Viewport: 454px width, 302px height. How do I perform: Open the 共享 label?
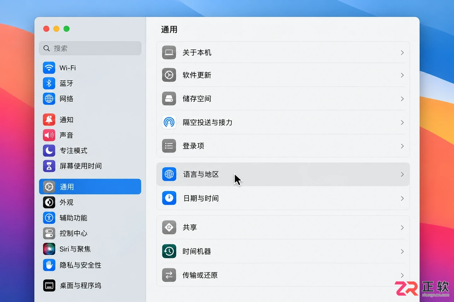(x=190, y=227)
